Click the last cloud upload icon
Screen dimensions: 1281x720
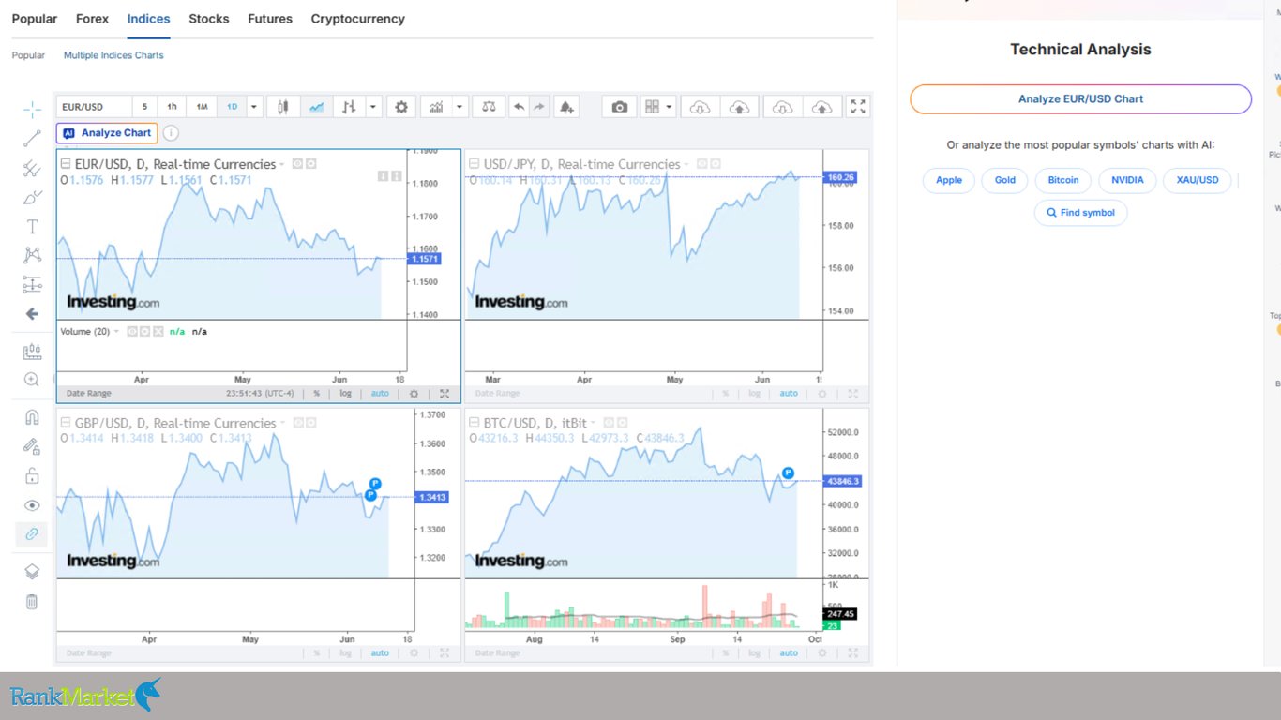(x=821, y=107)
